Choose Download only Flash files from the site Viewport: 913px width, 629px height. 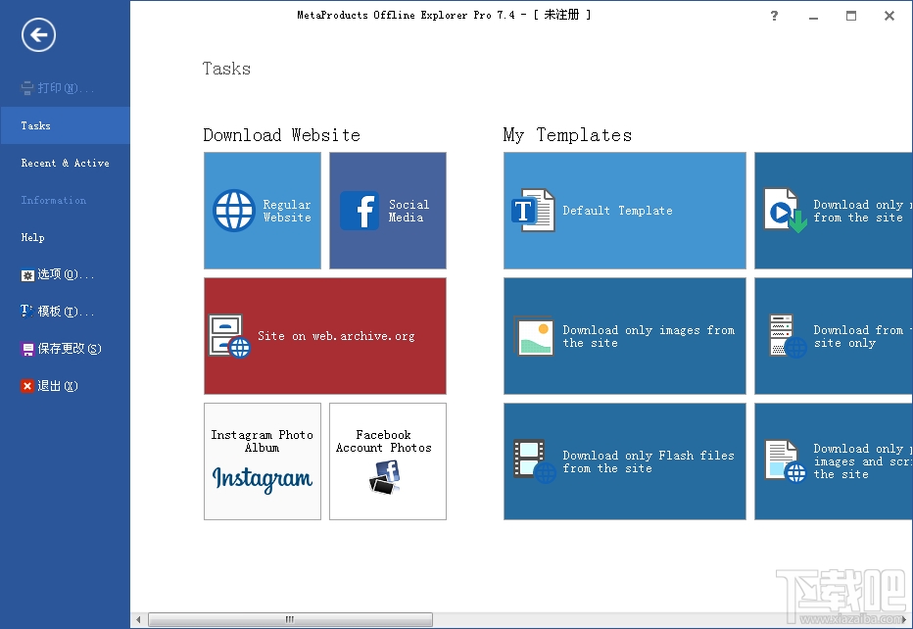pos(624,460)
